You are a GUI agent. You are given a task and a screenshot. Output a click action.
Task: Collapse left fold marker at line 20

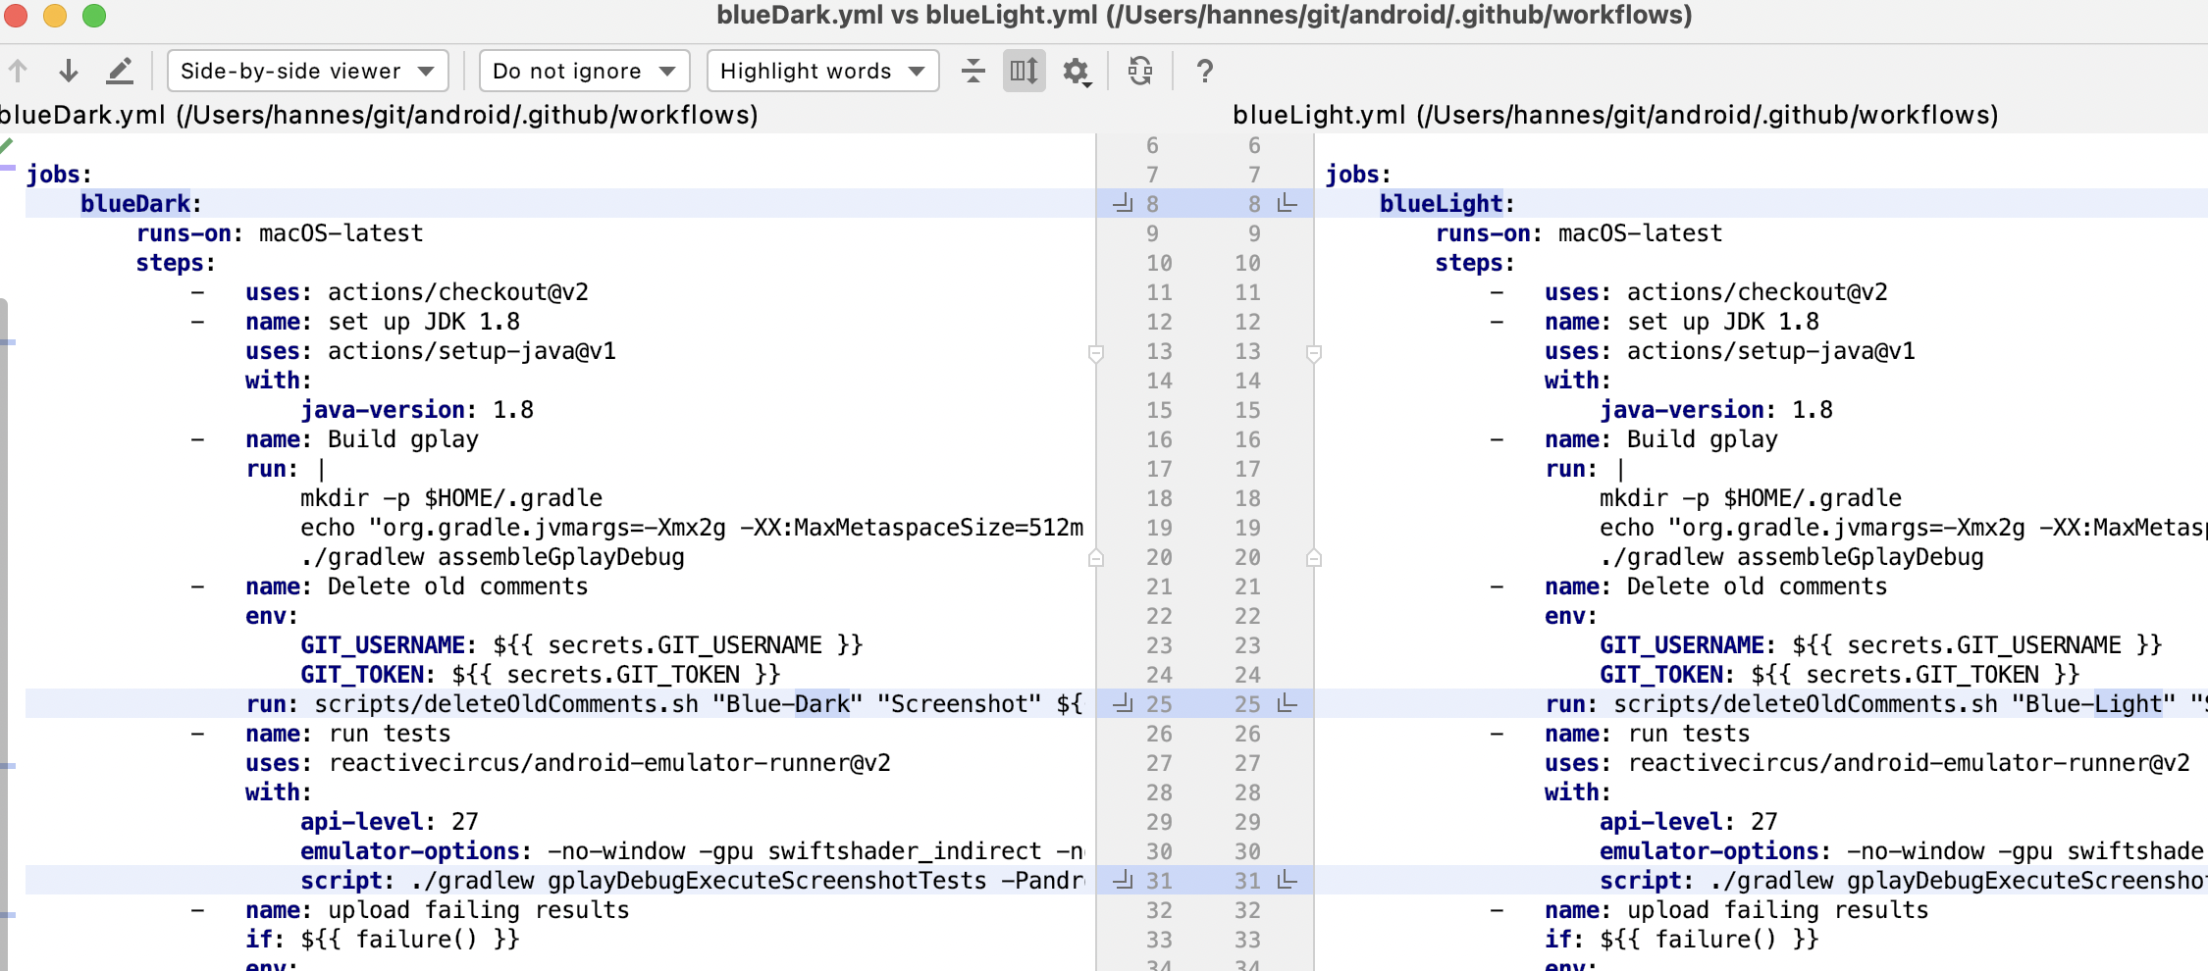[x=1096, y=557]
